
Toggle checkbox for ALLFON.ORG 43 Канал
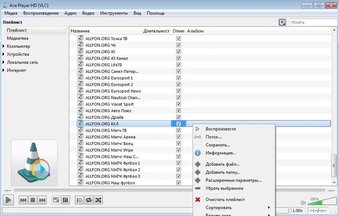coord(178,58)
